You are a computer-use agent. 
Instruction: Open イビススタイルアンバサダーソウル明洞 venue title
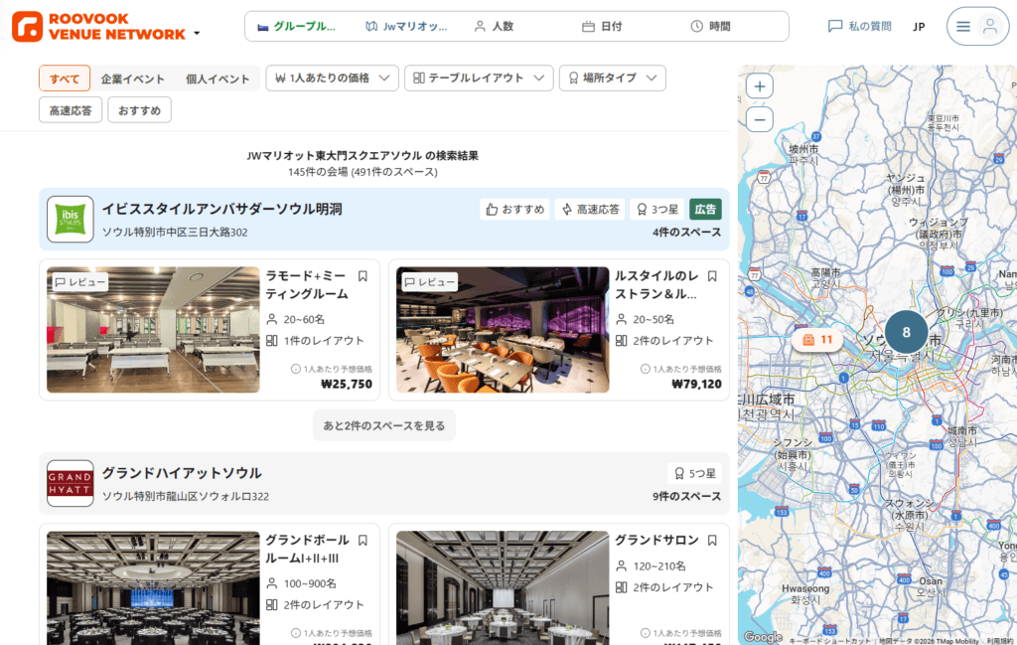coord(222,209)
